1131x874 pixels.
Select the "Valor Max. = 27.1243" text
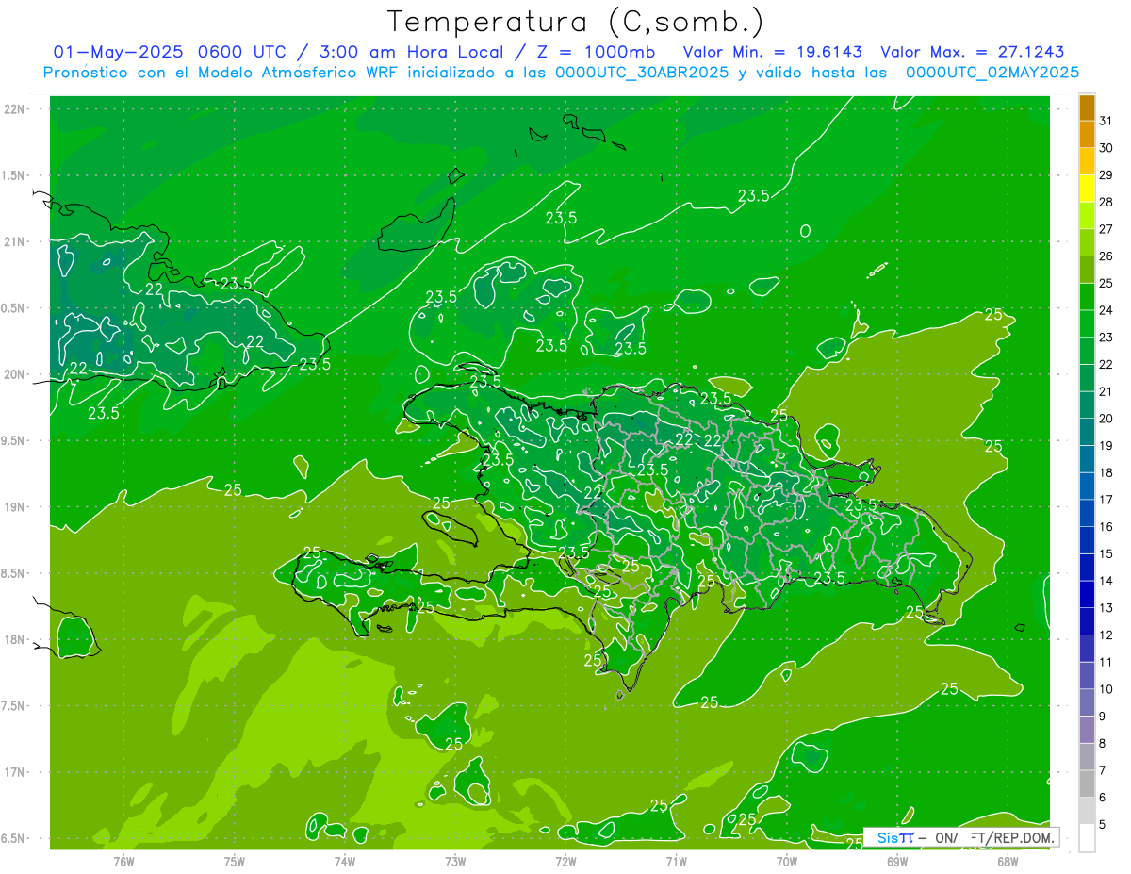pyautogui.click(x=972, y=52)
